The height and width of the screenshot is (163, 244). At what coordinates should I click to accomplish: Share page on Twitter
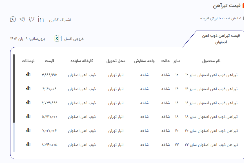coord(32,19)
